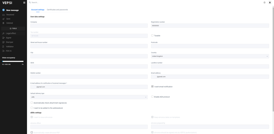
Task: Open help via question mark icon
Action: (264, 2)
